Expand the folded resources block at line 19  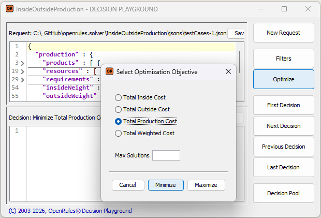point(22,71)
